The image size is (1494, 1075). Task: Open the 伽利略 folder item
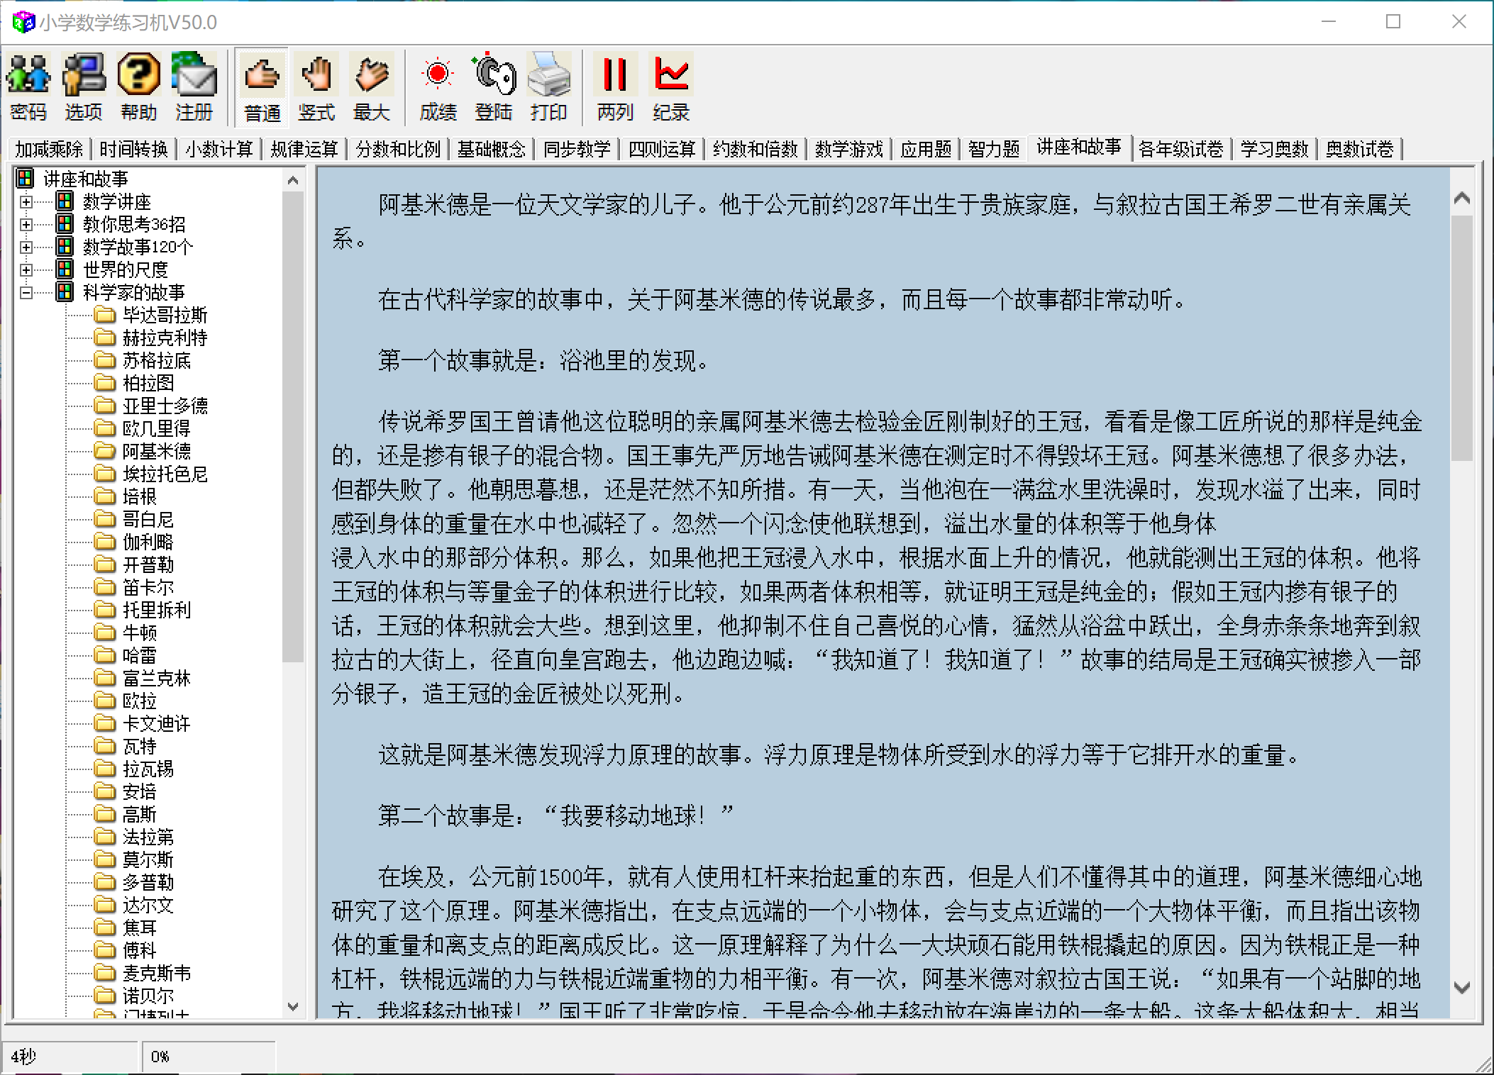pyautogui.click(x=148, y=542)
